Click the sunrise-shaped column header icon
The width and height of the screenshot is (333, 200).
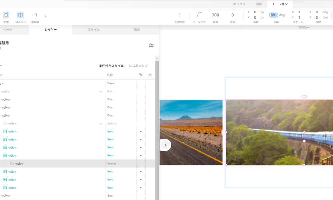150,75
